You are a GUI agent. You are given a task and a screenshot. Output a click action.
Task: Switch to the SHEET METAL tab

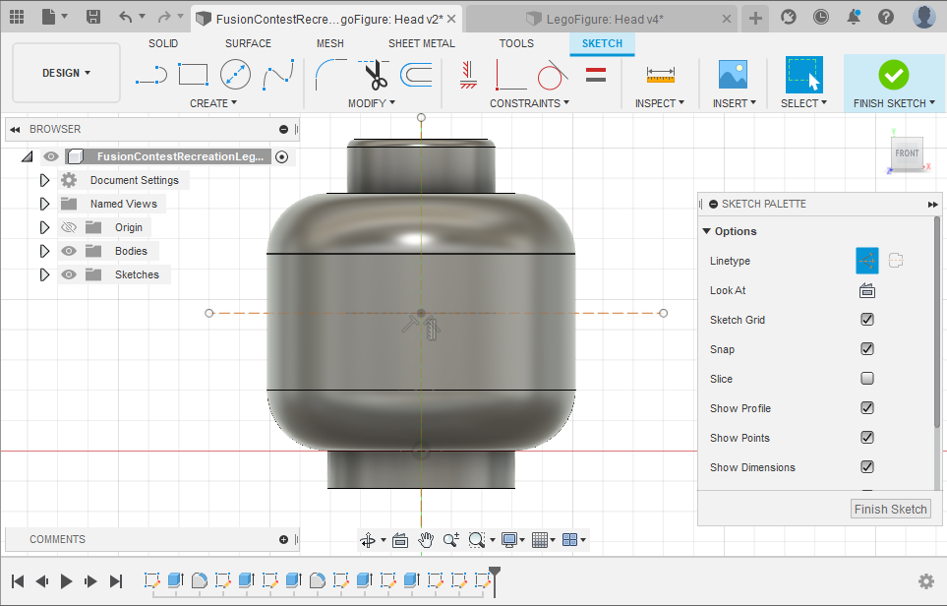tap(422, 43)
